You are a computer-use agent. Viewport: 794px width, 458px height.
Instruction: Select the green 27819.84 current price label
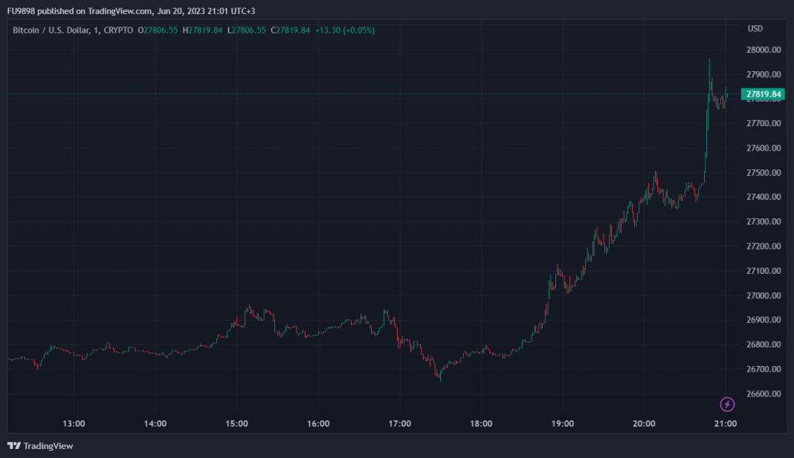(x=763, y=94)
